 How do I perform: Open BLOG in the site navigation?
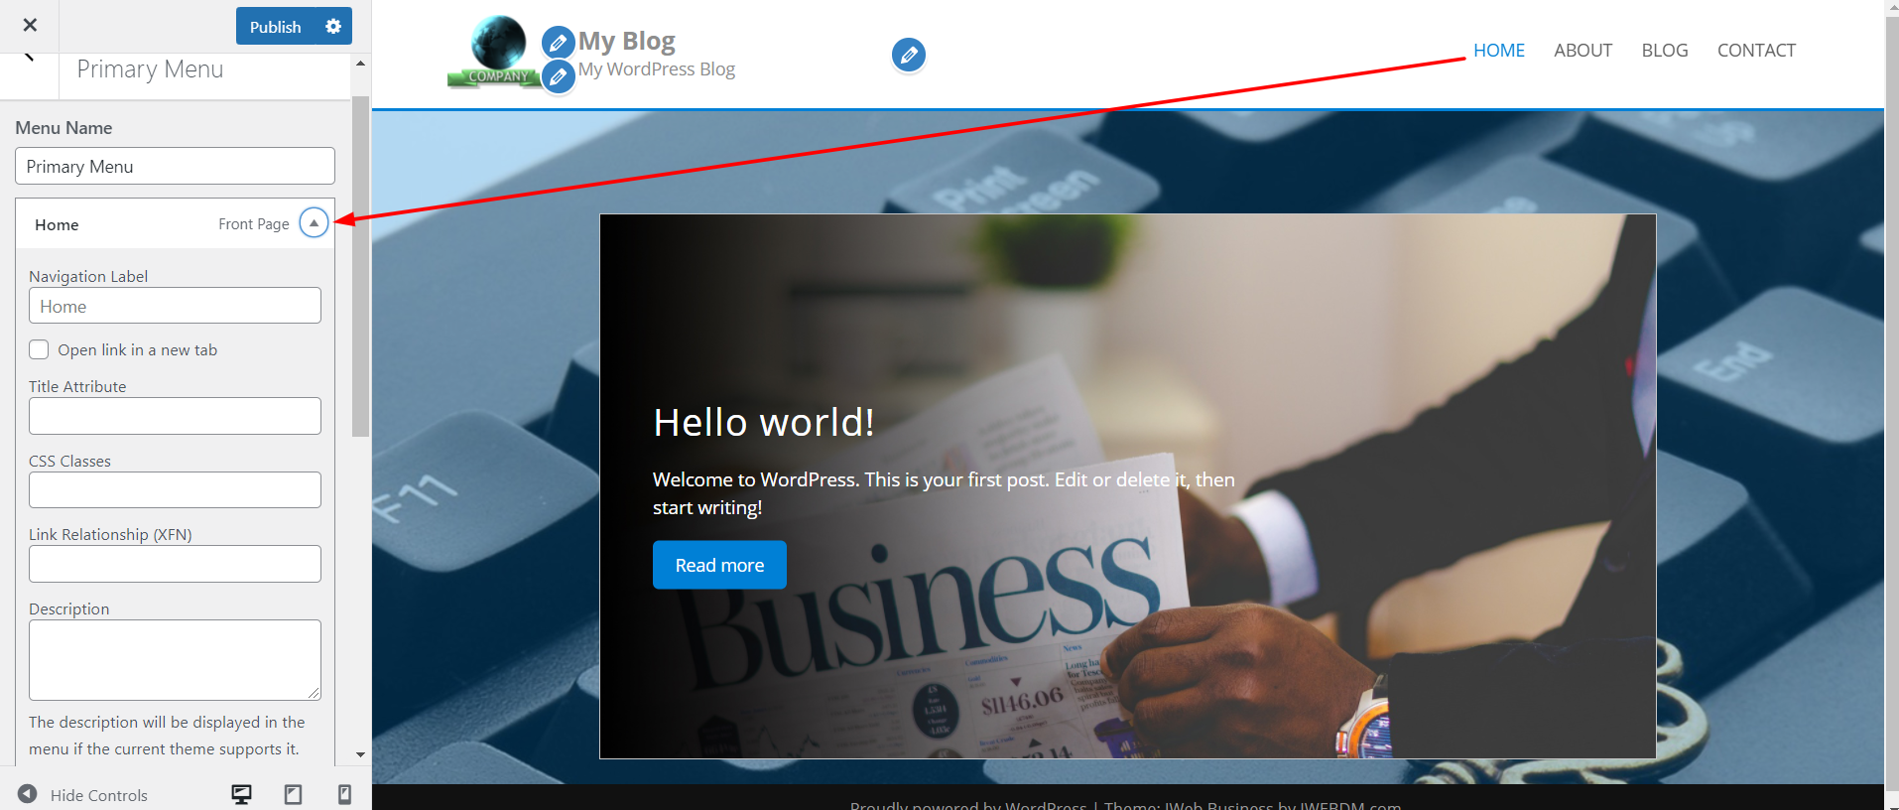tap(1664, 51)
